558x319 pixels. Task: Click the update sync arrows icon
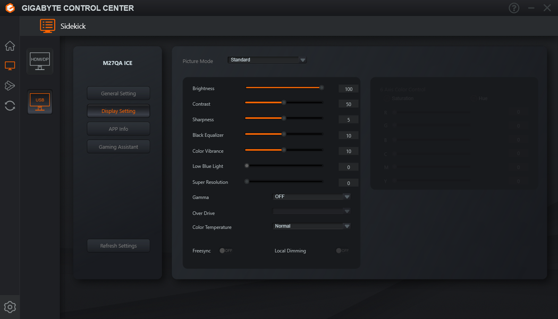coord(10,105)
